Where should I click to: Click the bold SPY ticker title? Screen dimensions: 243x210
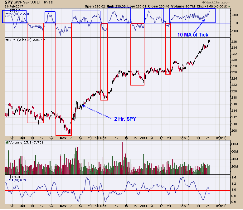(x=9, y=2)
